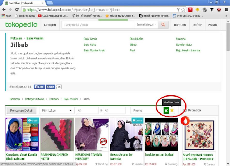
Task: Click the red flame hot-list icon
Action: [185, 121]
